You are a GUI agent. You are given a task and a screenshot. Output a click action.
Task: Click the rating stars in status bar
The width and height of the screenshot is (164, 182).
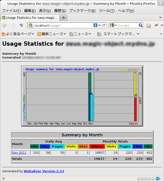[146, 178]
